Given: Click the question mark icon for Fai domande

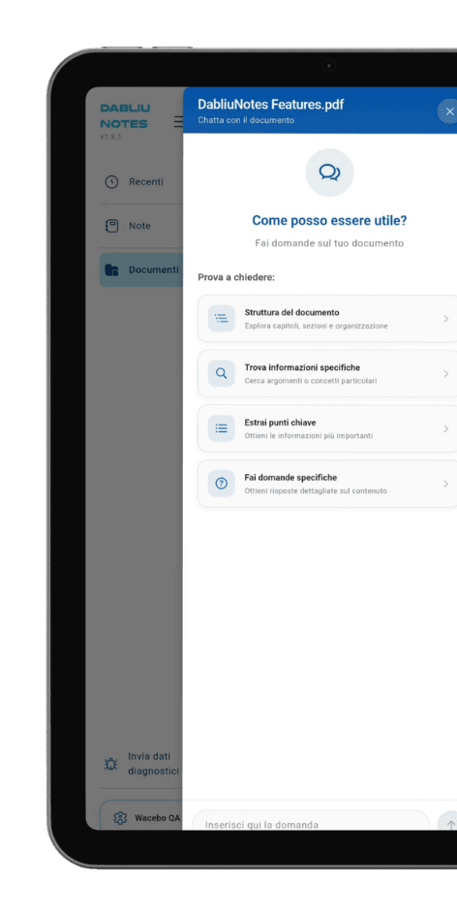Looking at the screenshot, I should click(x=221, y=484).
